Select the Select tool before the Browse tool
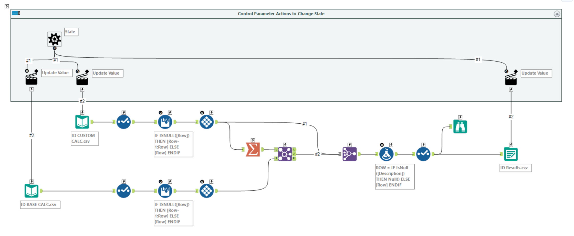 (x=423, y=154)
